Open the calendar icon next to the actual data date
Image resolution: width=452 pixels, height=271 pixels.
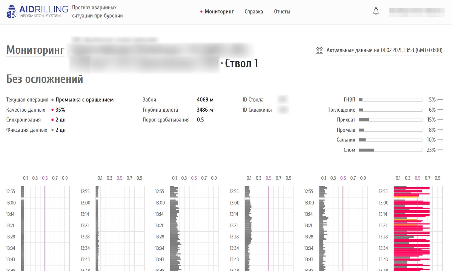[x=319, y=50]
